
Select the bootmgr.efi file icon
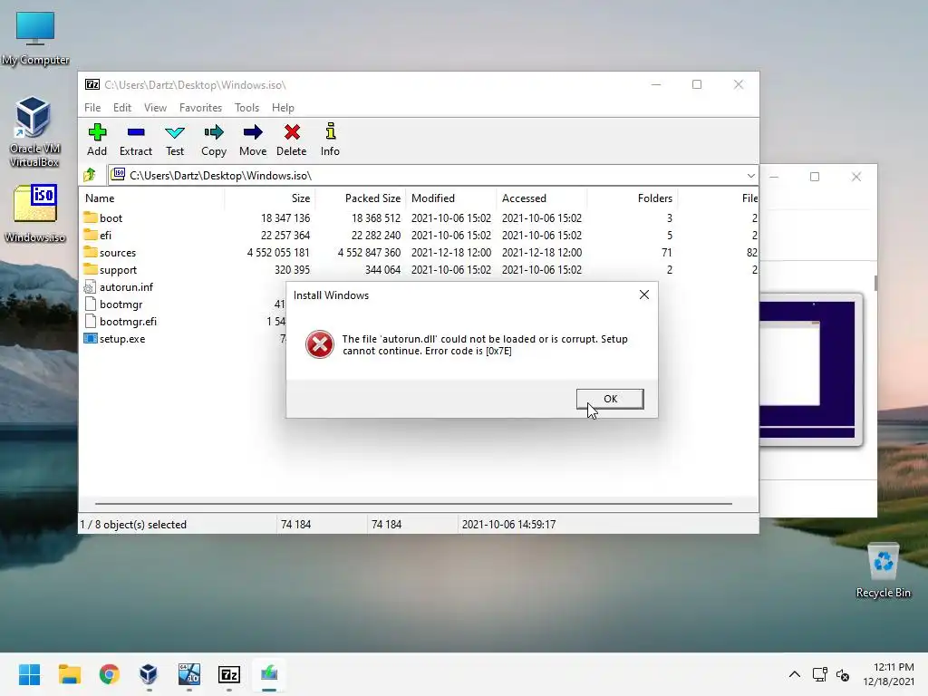point(90,322)
